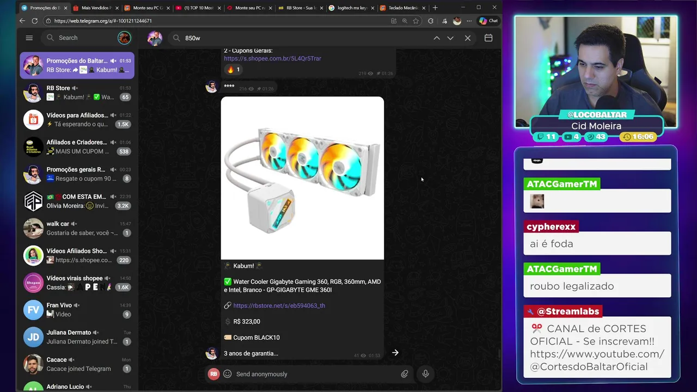
Task: Open the story avatar beside the Search field
Action: [x=124, y=38]
